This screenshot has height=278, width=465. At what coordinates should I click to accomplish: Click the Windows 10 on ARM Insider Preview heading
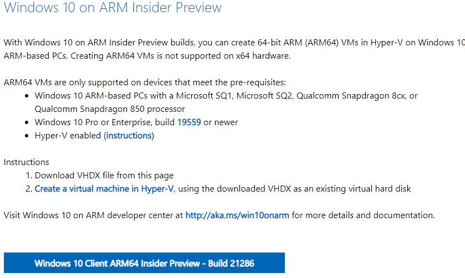tap(113, 7)
